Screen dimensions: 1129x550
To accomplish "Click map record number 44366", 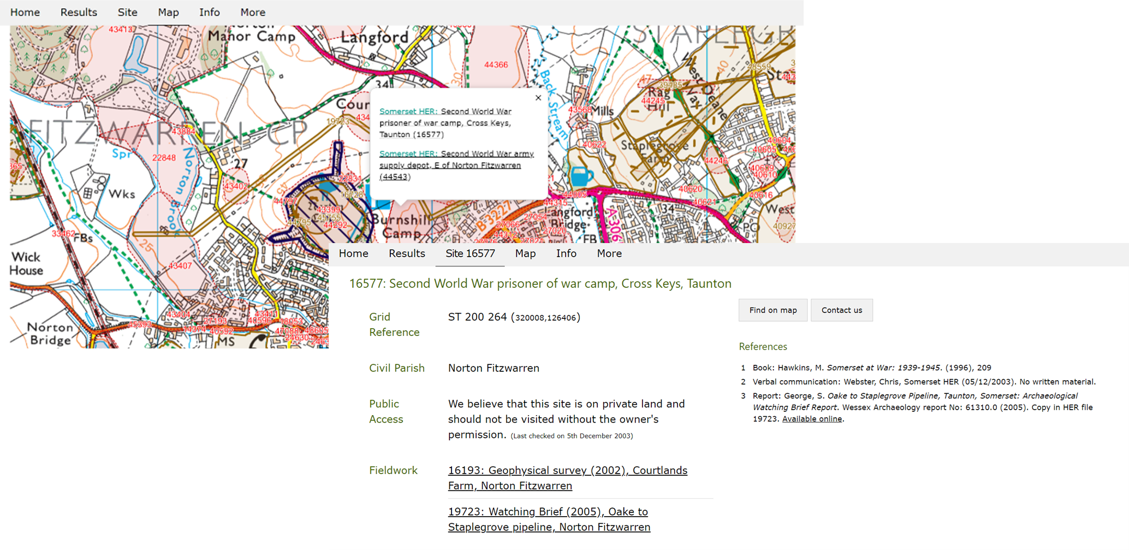I will (x=496, y=64).
